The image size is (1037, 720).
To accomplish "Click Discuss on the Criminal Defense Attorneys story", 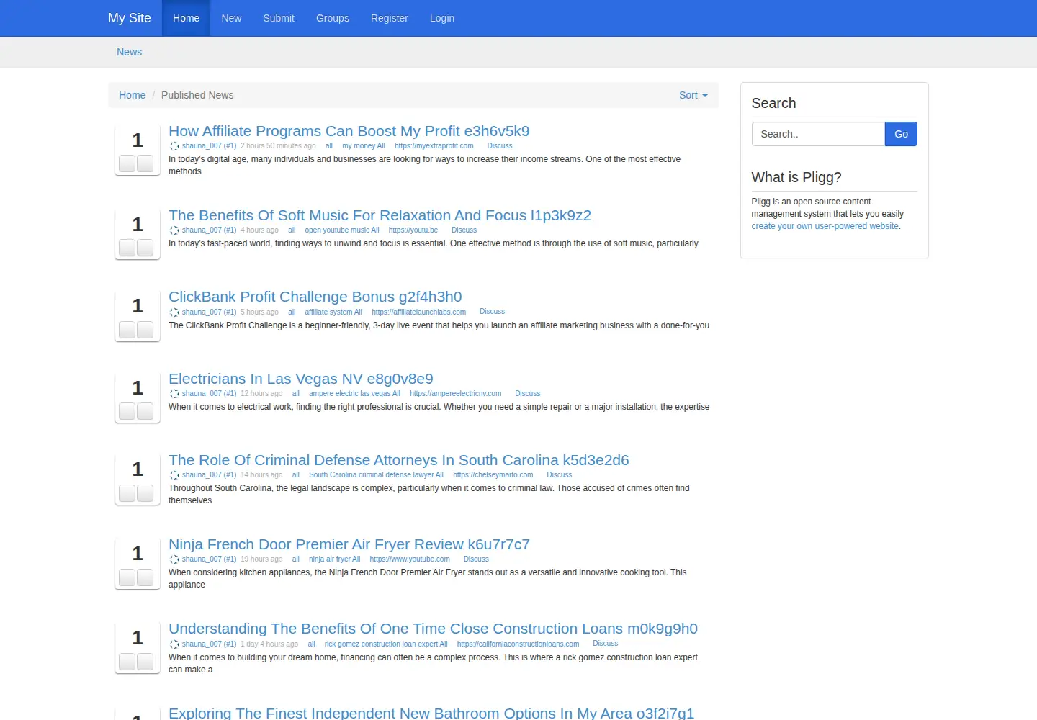I will pos(559,475).
